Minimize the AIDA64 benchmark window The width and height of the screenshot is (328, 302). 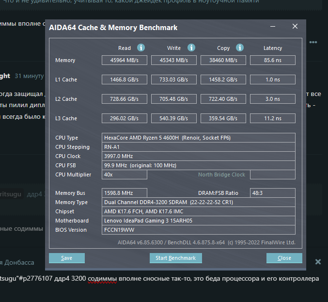(x=273, y=26)
